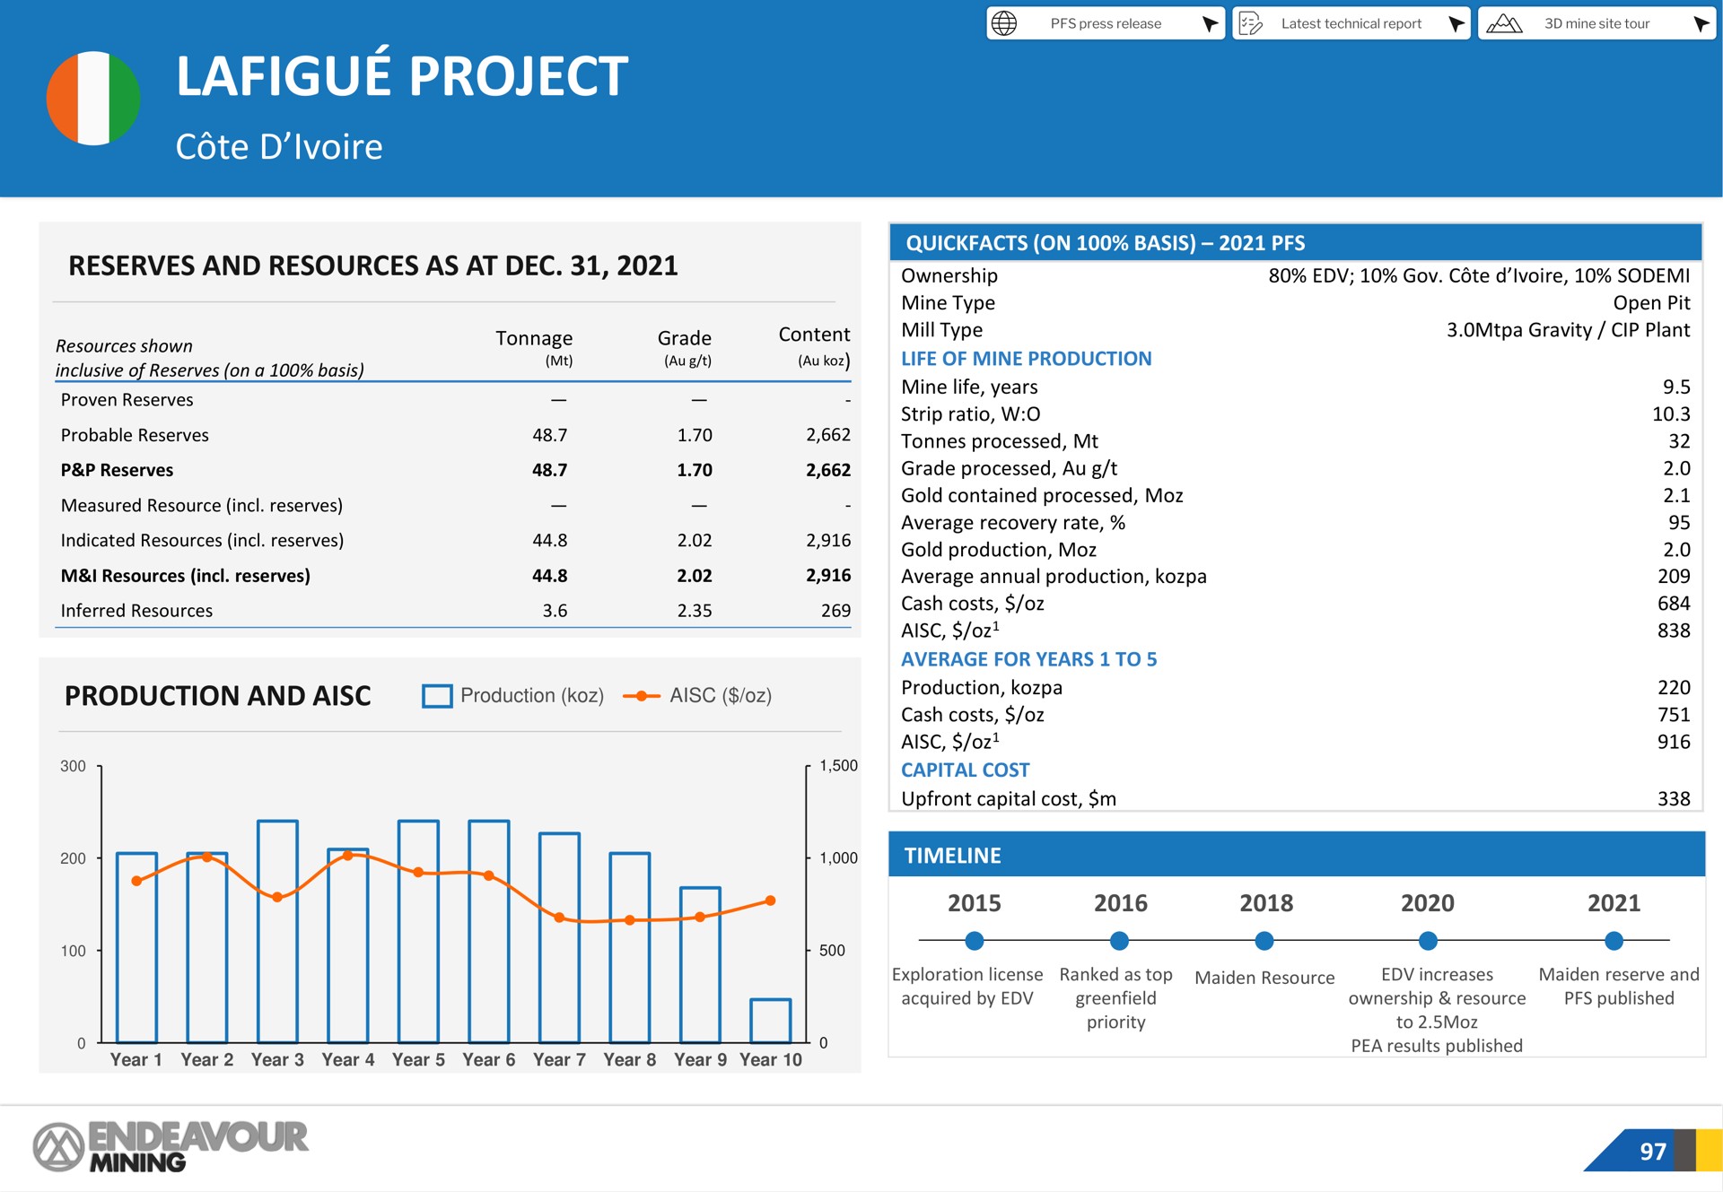Click the mountain icon for mine site tour
The width and height of the screenshot is (1723, 1192).
click(x=1504, y=23)
